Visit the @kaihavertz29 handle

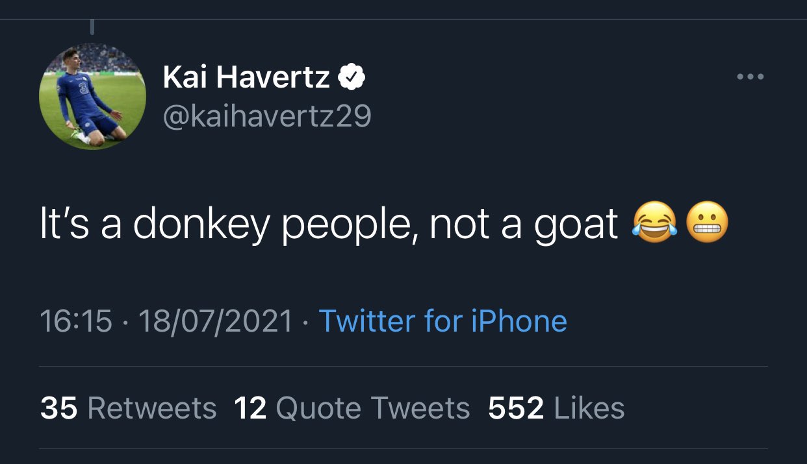(267, 116)
